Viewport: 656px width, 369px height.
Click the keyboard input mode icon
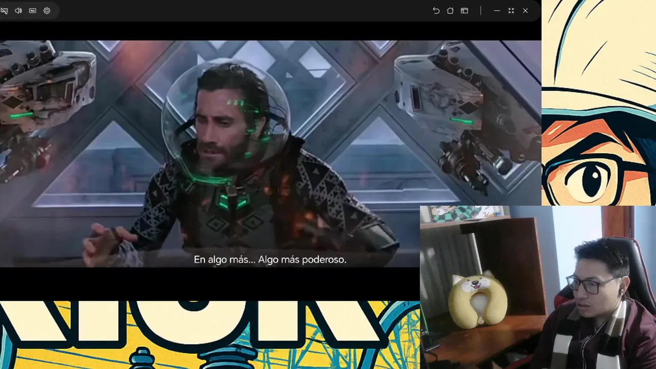coord(33,11)
